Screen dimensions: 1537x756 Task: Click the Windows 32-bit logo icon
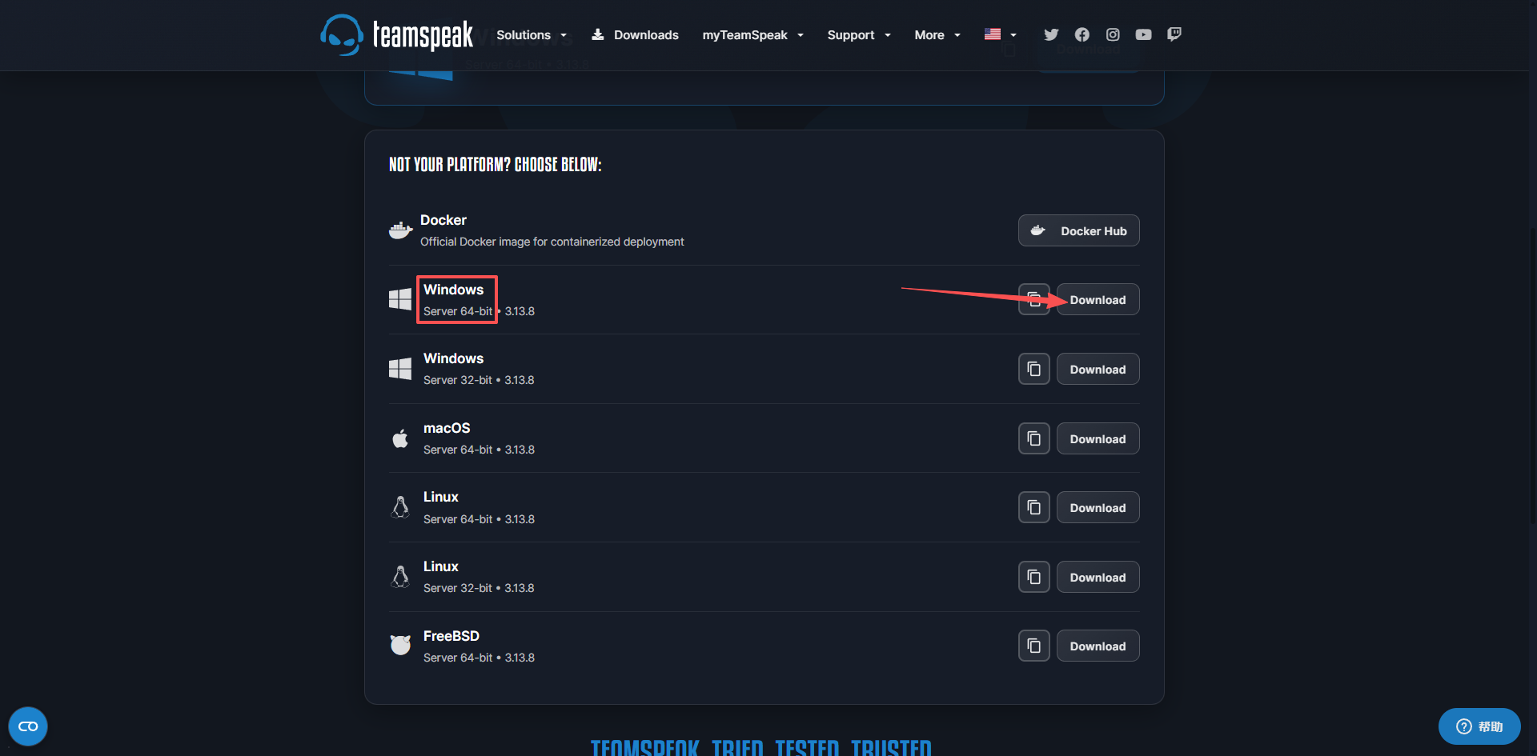(x=400, y=369)
